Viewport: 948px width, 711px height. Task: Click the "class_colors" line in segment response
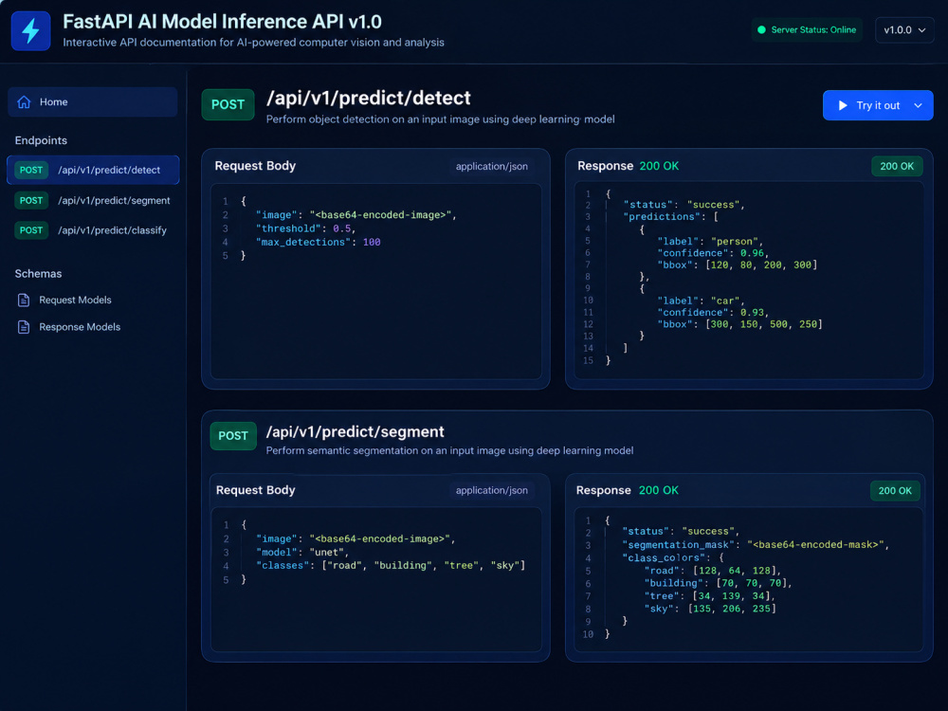[x=673, y=557]
